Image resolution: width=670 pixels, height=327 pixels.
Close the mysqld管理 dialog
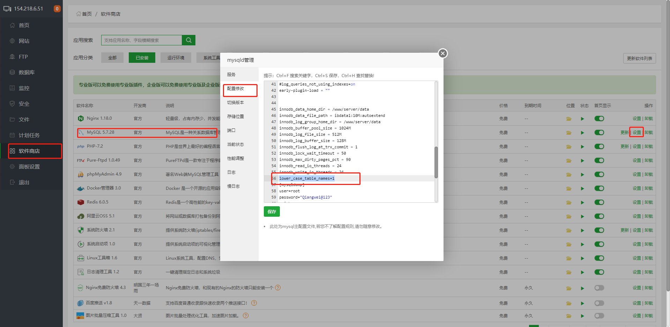click(443, 53)
